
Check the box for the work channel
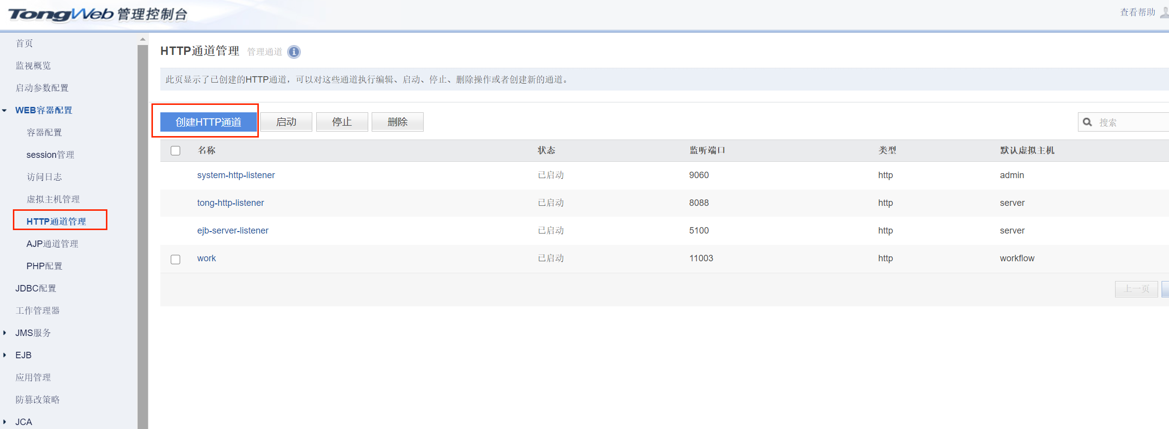[x=175, y=259]
